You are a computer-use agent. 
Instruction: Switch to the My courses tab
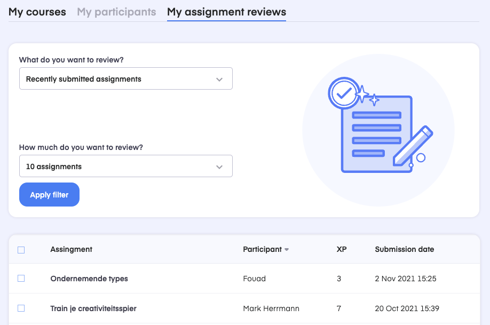[x=37, y=12]
